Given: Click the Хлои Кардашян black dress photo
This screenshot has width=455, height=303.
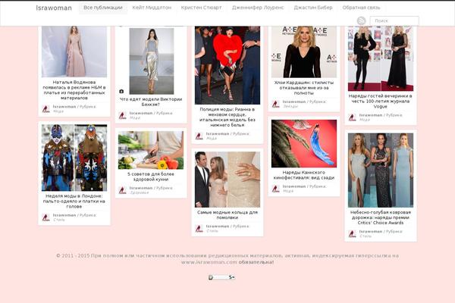Looking at the screenshot, I should tap(304, 52).
